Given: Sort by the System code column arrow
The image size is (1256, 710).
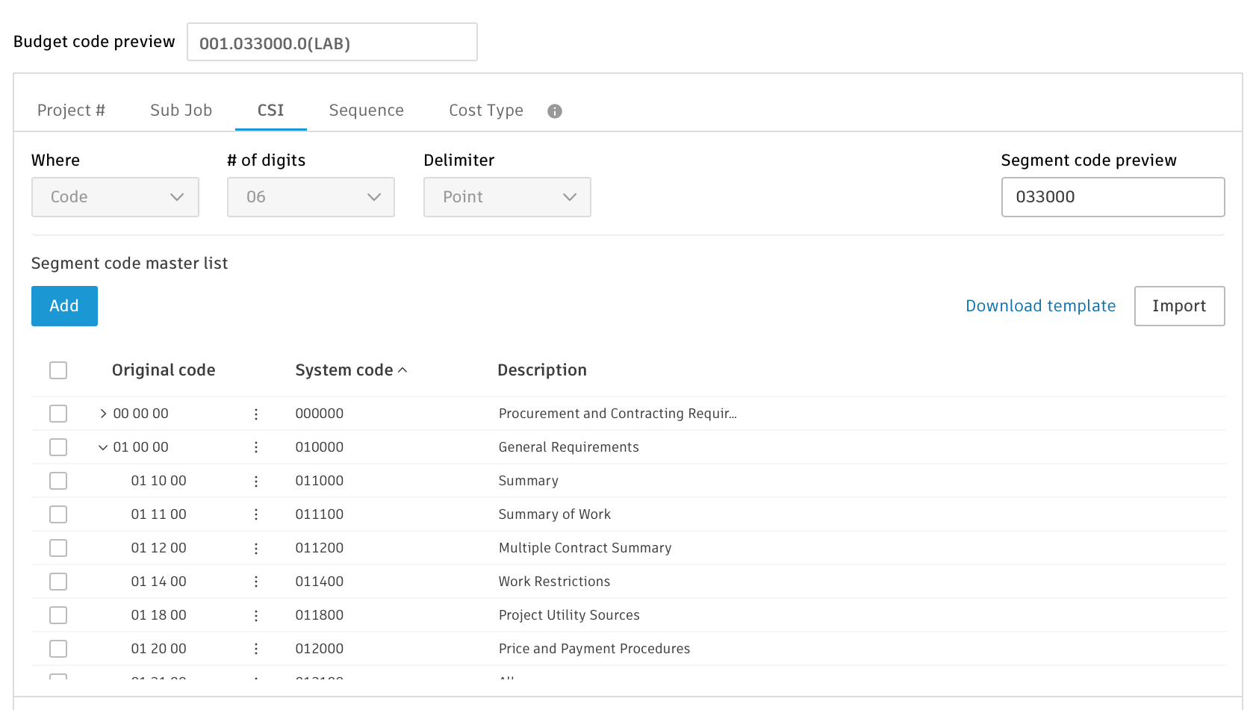Looking at the screenshot, I should pos(402,370).
